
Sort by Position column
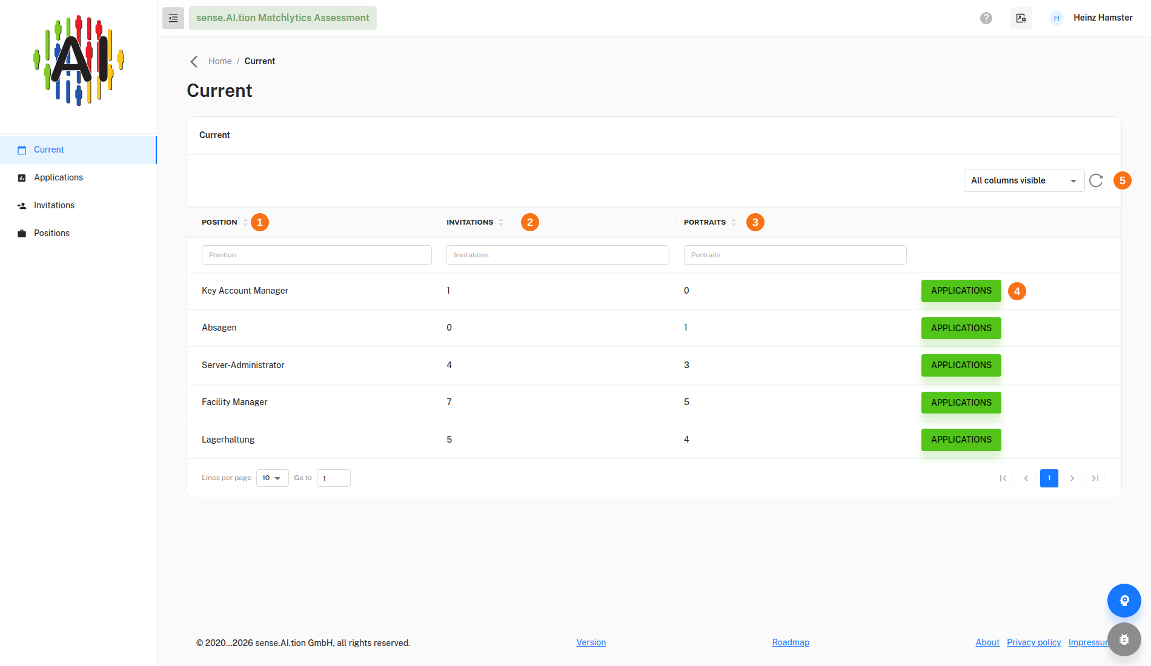click(x=245, y=222)
